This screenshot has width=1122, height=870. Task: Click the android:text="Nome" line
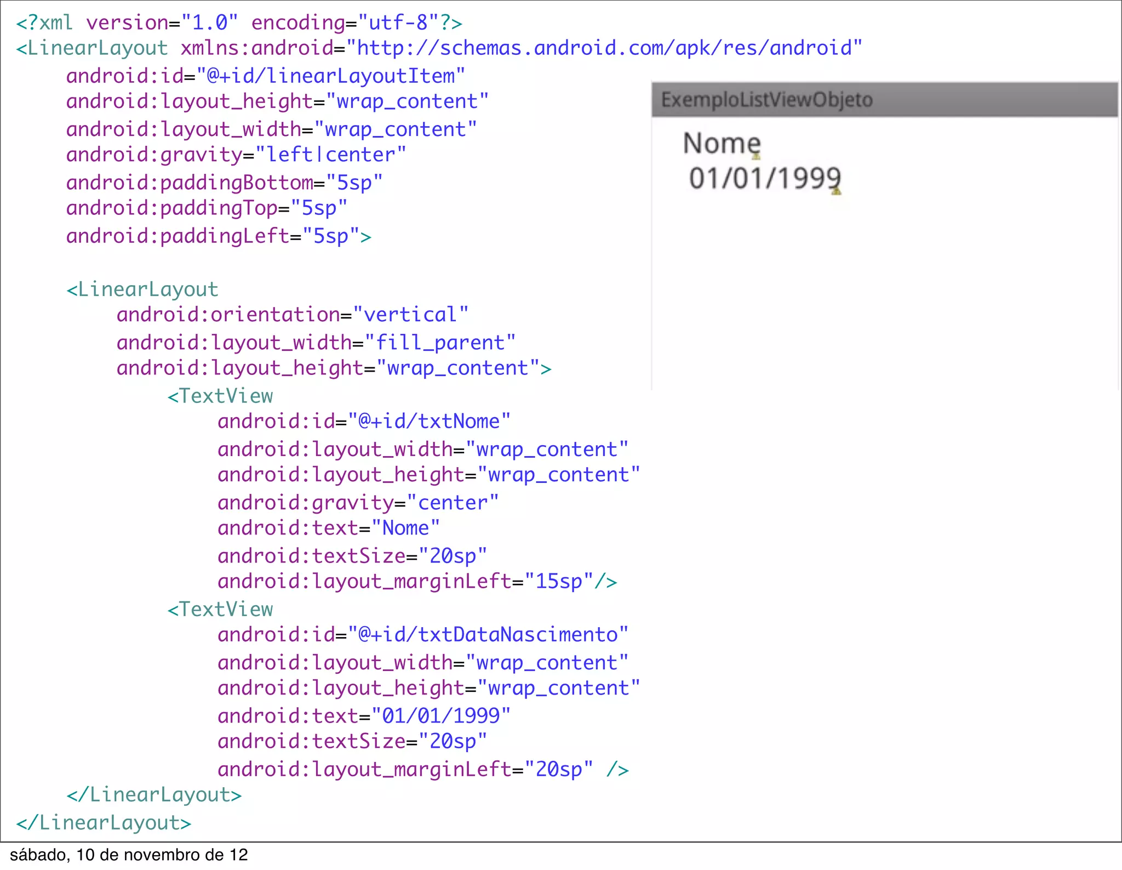coord(329,528)
